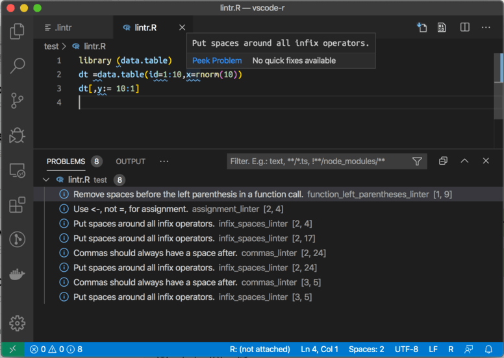Close the lintr.R editor tab

(183, 28)
